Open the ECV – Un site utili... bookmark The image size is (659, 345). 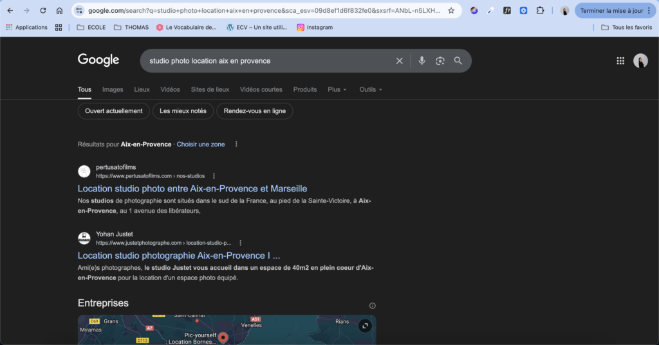point(257,27)
